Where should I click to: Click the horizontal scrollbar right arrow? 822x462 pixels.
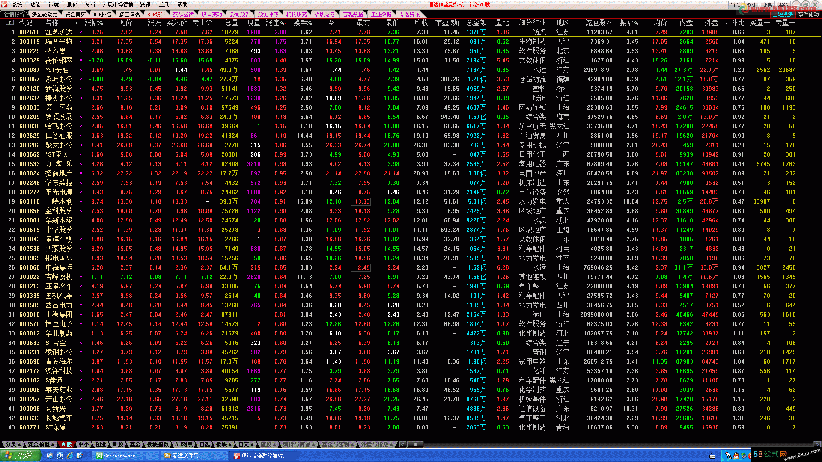(817, 444)
